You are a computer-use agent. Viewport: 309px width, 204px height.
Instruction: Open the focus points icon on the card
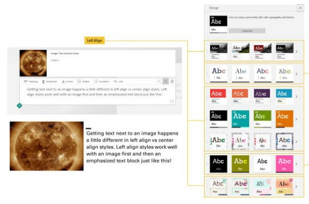(x=159, y=81)
